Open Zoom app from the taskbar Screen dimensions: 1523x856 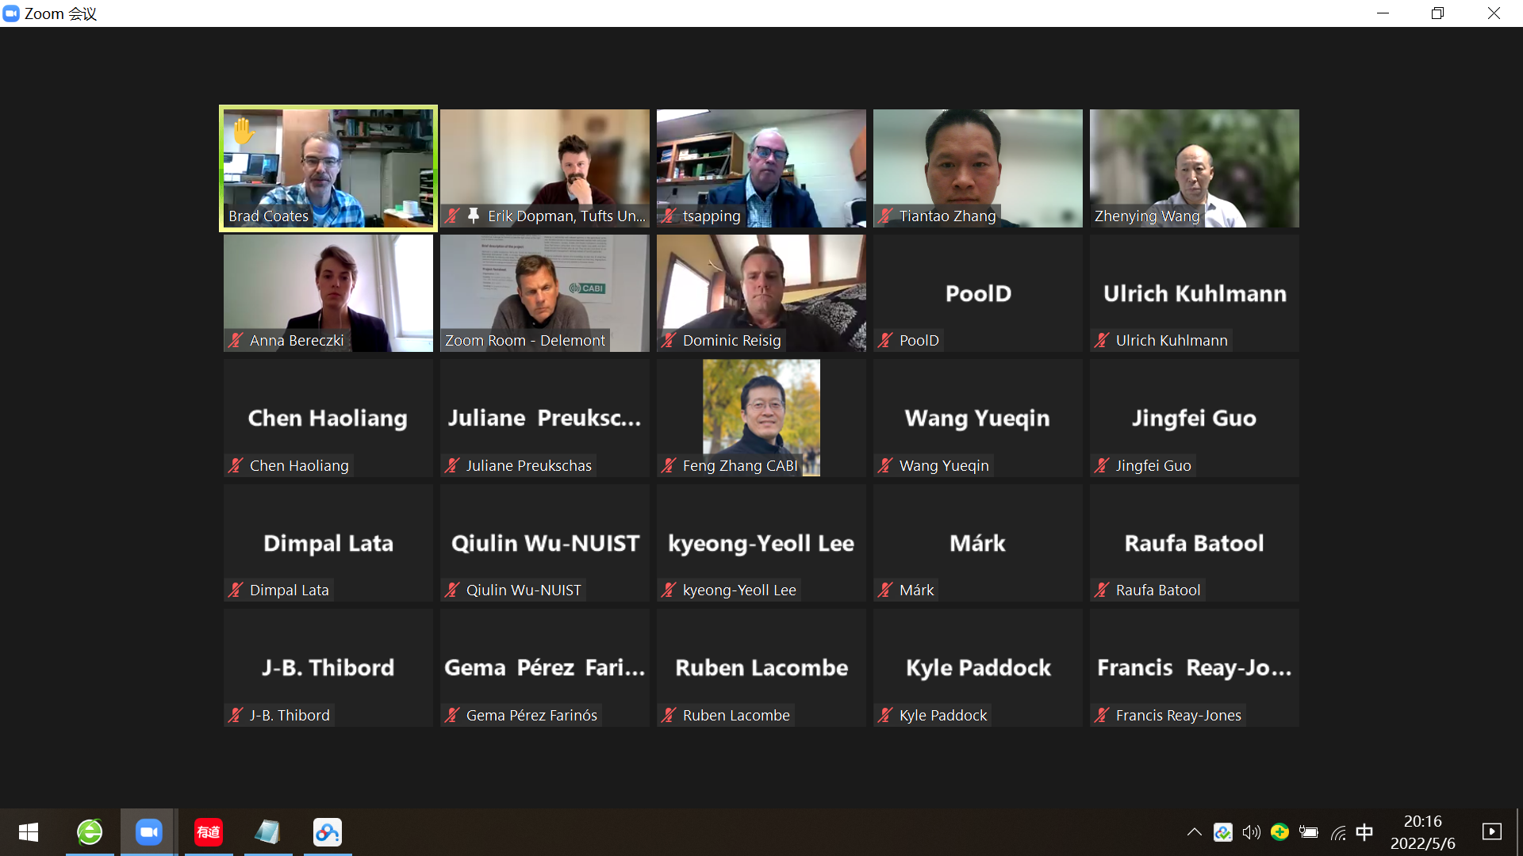148,832
